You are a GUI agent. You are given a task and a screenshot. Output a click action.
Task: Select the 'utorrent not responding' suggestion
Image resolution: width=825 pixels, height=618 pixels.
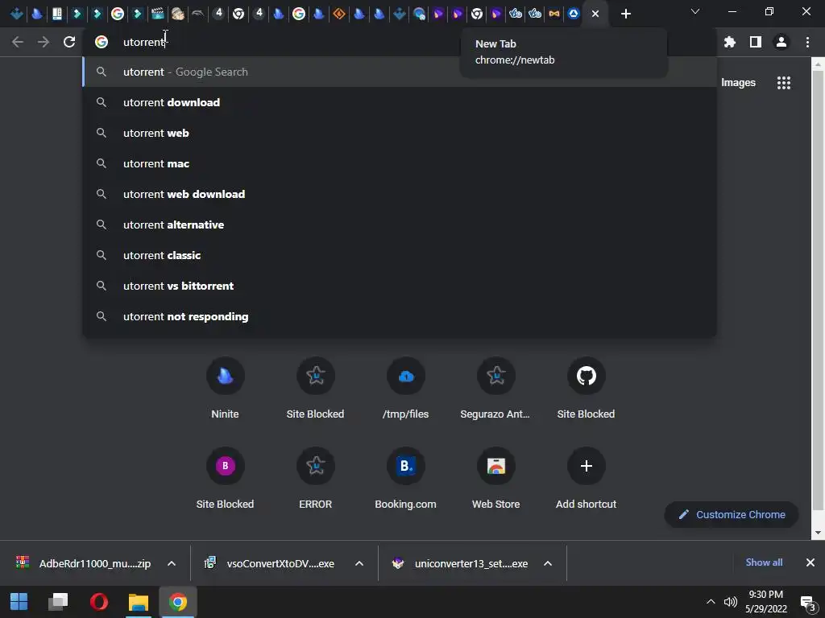coord(400,316)
